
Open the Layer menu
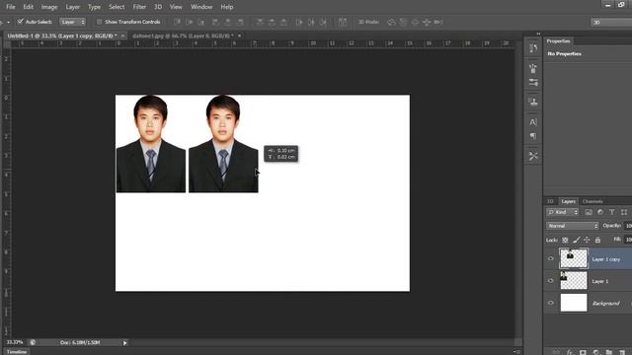pyautogui.click(x=73, y=7)
